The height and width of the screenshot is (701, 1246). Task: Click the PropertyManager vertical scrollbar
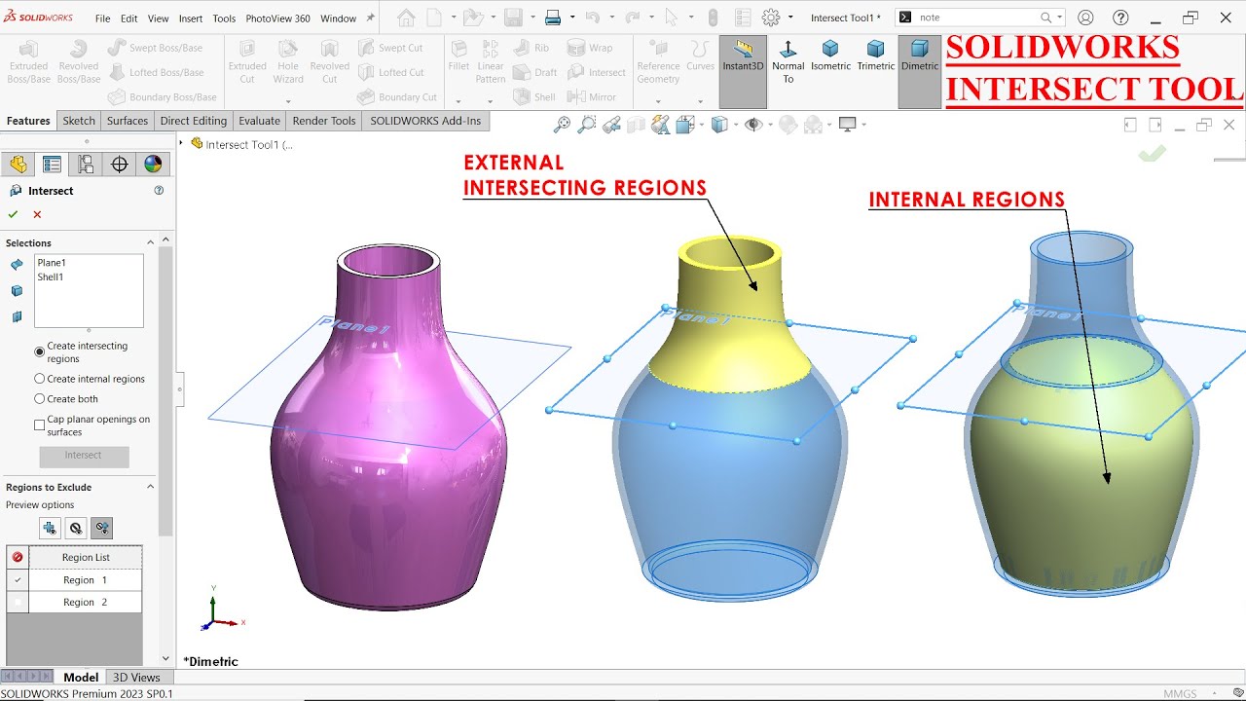[x=165, y=389]
